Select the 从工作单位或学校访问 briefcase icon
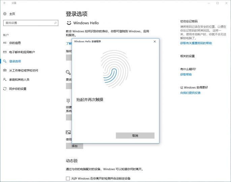 tap(5, 70)
